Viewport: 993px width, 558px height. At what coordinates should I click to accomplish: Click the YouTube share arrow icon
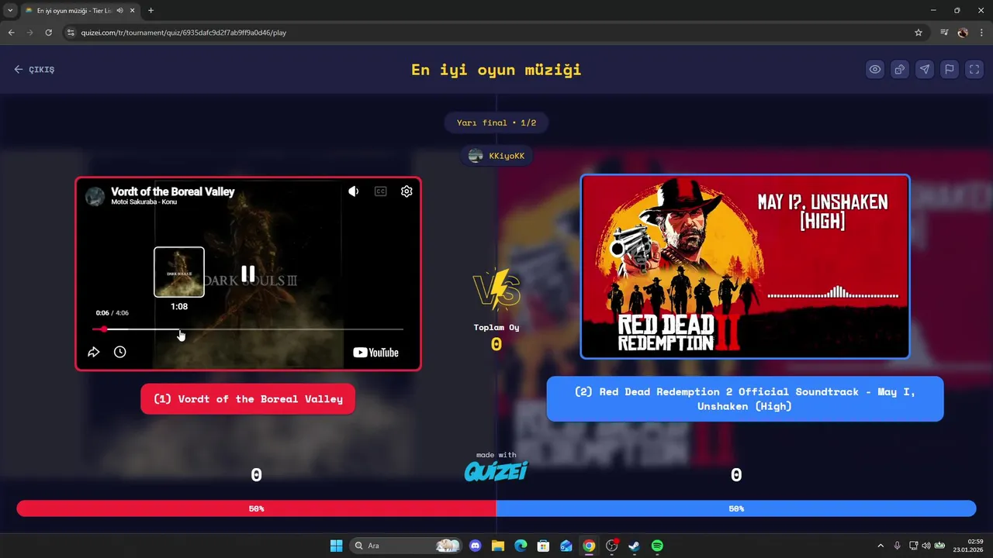94,352
